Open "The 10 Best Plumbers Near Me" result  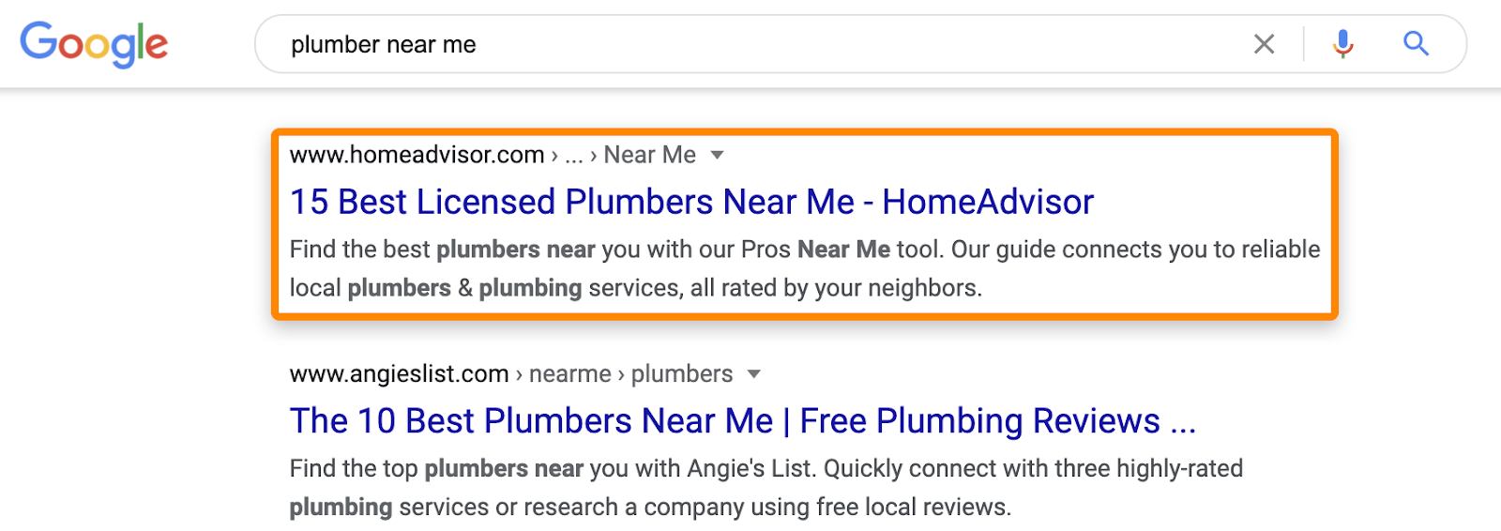tap(742, 421)
